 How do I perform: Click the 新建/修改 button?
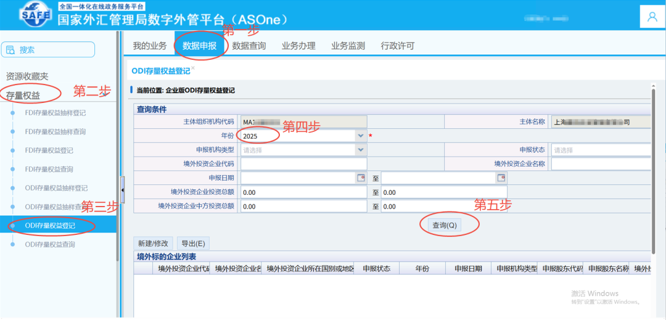(x=153, y=244)
